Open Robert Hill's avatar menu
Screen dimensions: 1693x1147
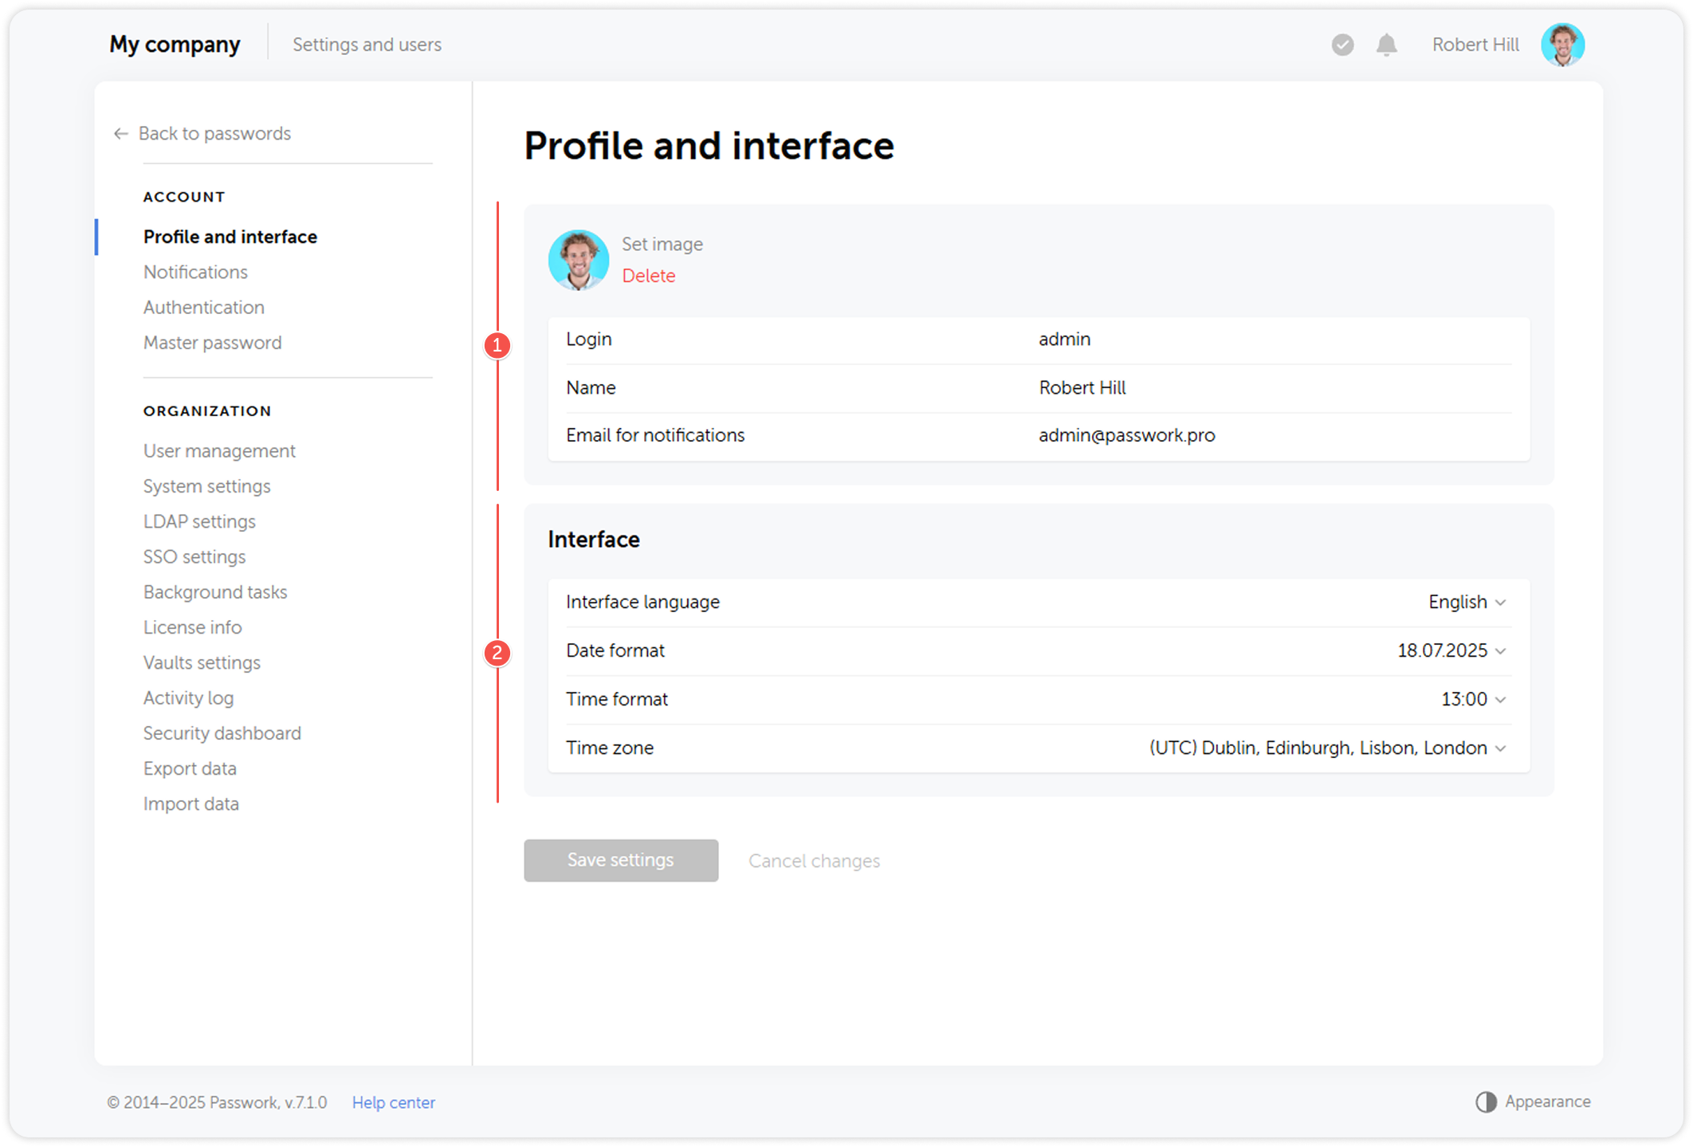click(1563, 44)
